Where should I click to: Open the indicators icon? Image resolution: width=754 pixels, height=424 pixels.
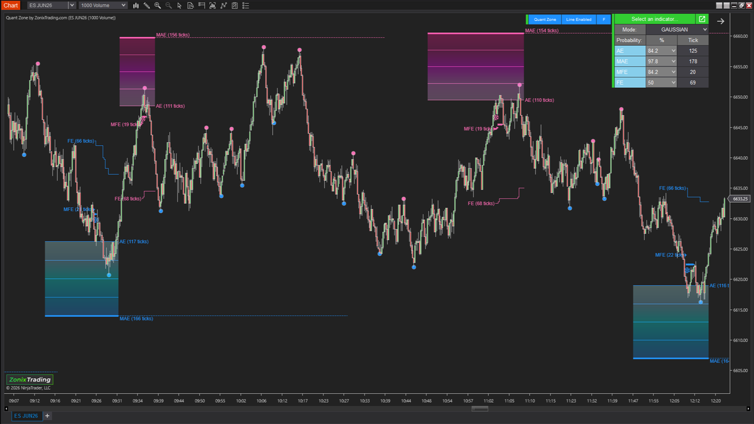(x=213, y=5)
